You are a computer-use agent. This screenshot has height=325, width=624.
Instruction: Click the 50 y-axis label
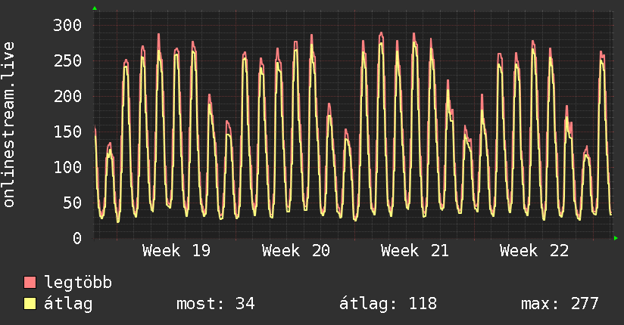pyautogui.click(x=72, y=203)
